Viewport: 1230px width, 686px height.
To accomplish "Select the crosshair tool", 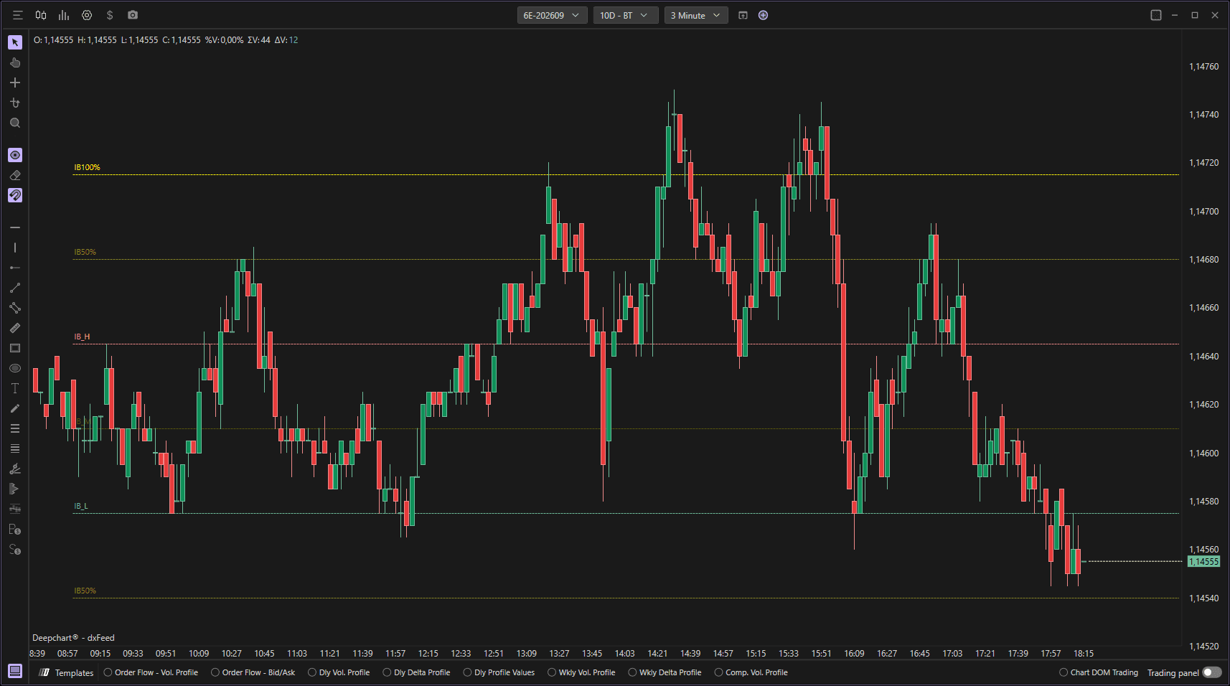I will (15, 83).
